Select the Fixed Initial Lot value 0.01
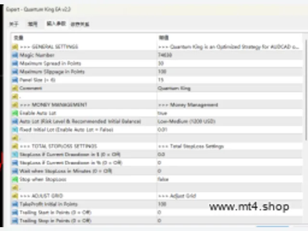308x231 pixels. coord(162,129)
